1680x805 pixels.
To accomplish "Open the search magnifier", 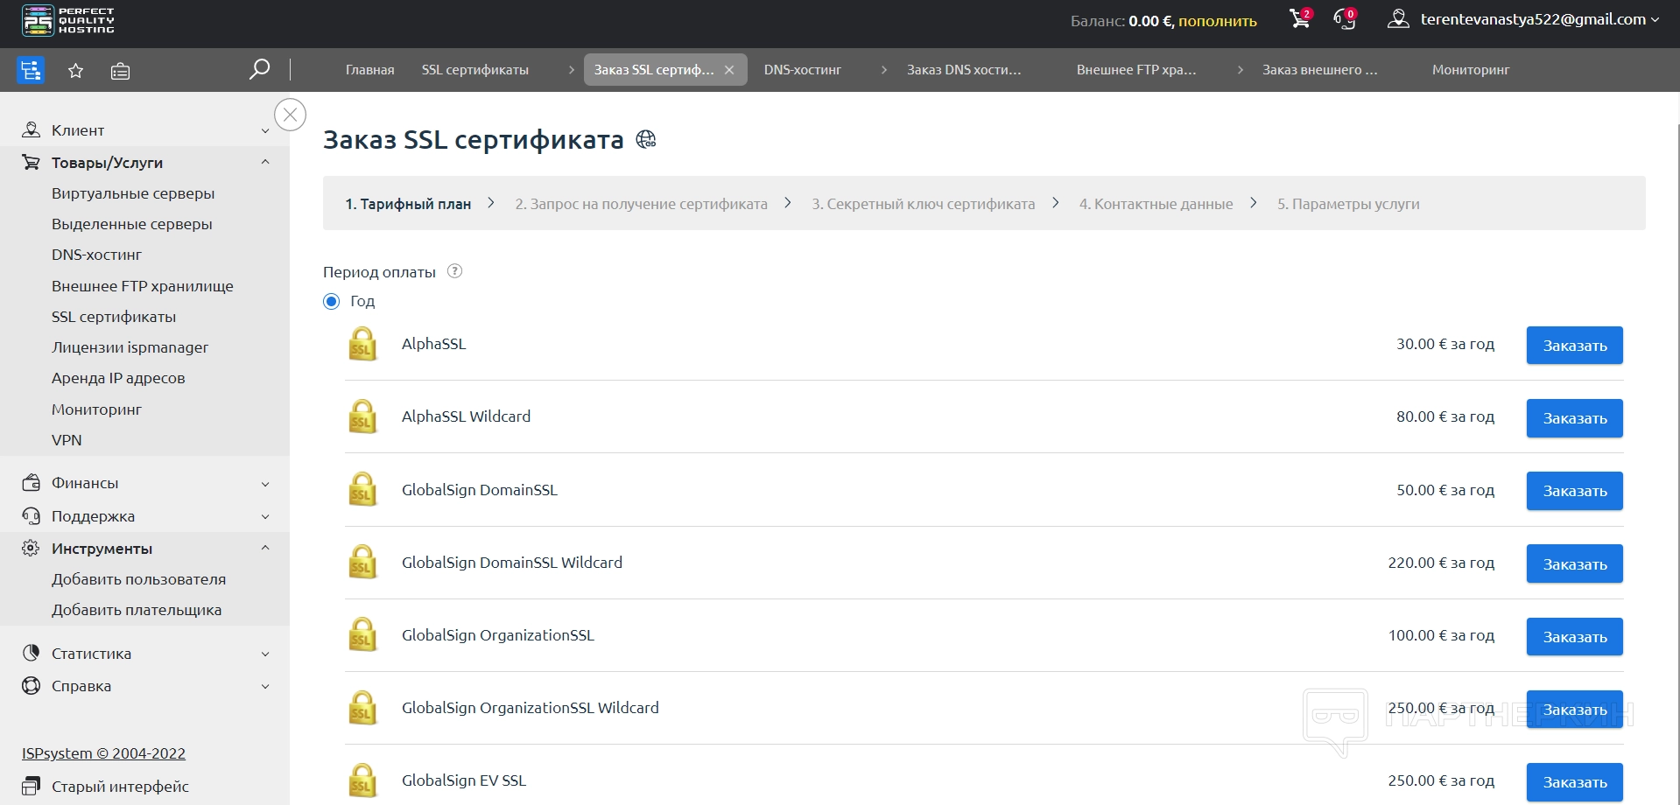I will pyautogui.click(x=259, y=69).
